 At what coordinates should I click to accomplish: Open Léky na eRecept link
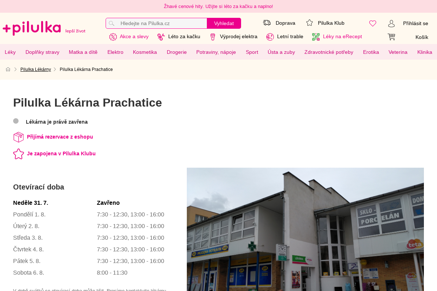pos(342,36)
